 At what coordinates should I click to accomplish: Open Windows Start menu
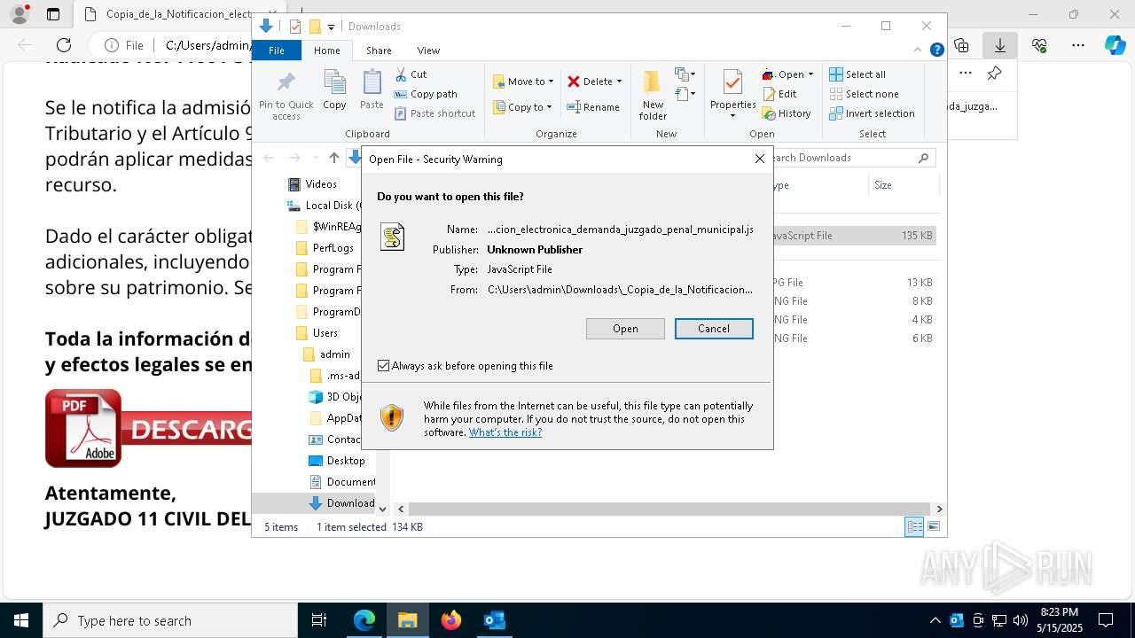20,620
